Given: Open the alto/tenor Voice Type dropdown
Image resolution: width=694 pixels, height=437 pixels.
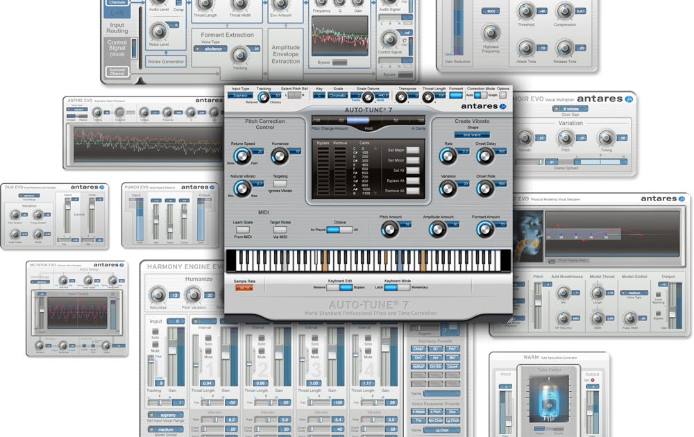Looking at the screenshot, I should pos(211,49).
